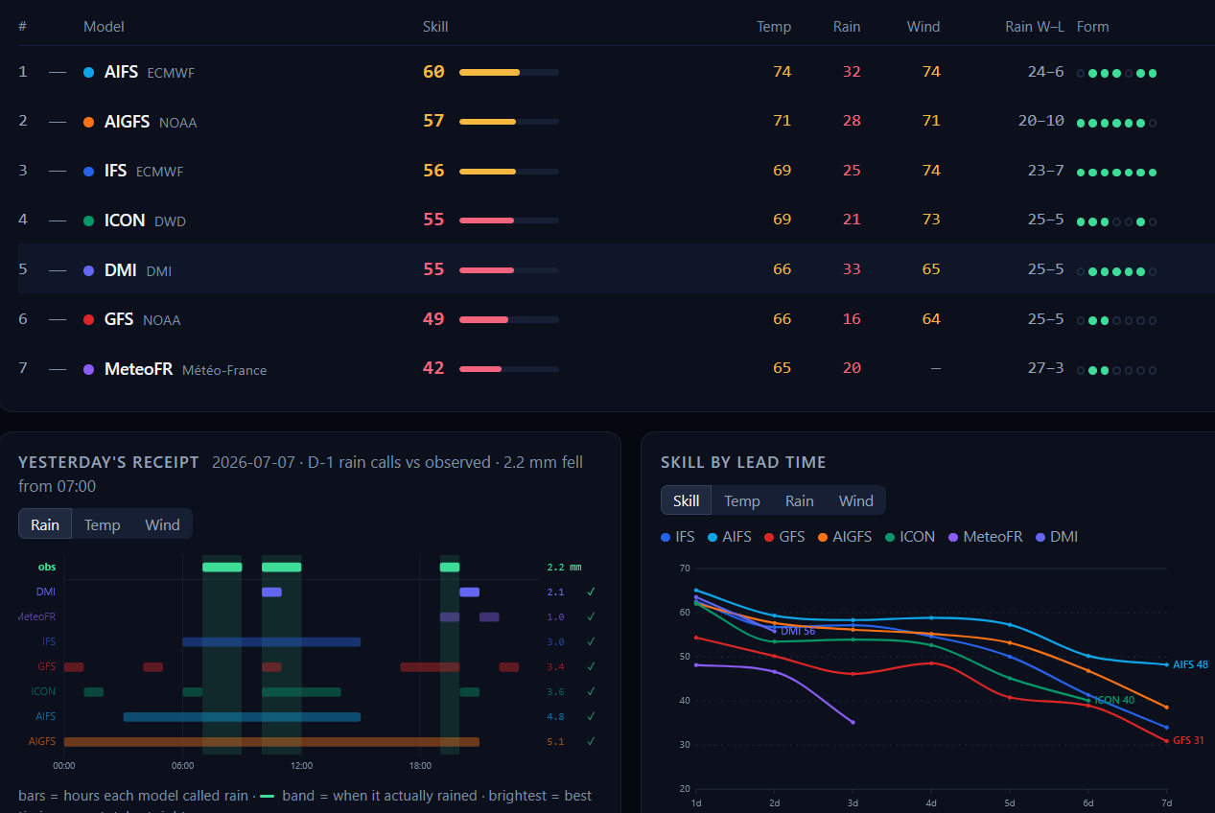Click GFS skill bar showing 49
The height and width of the screenshot is (813, 1215).
pyautogui.click(x=509, y=319)
